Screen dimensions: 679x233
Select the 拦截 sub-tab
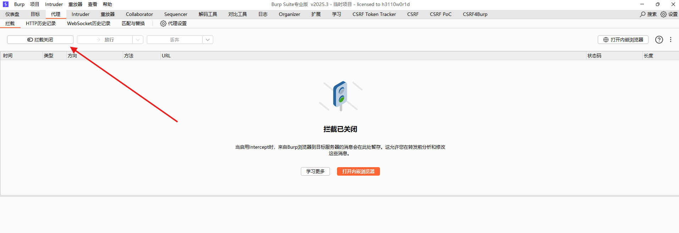pos(10,23)
